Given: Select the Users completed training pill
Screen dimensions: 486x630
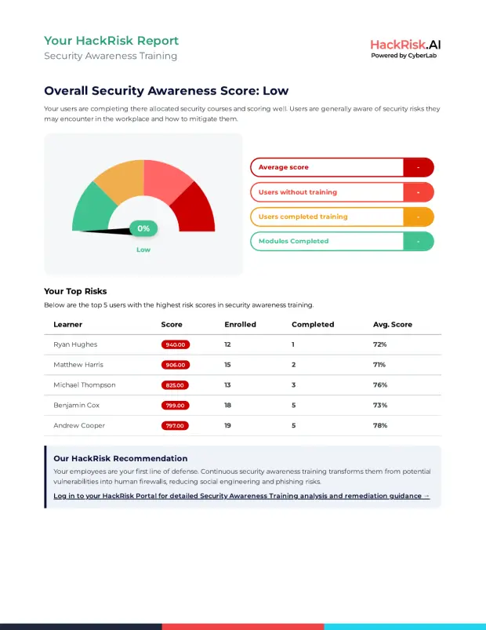Looking at the screenshot, I should coord(342,217).
